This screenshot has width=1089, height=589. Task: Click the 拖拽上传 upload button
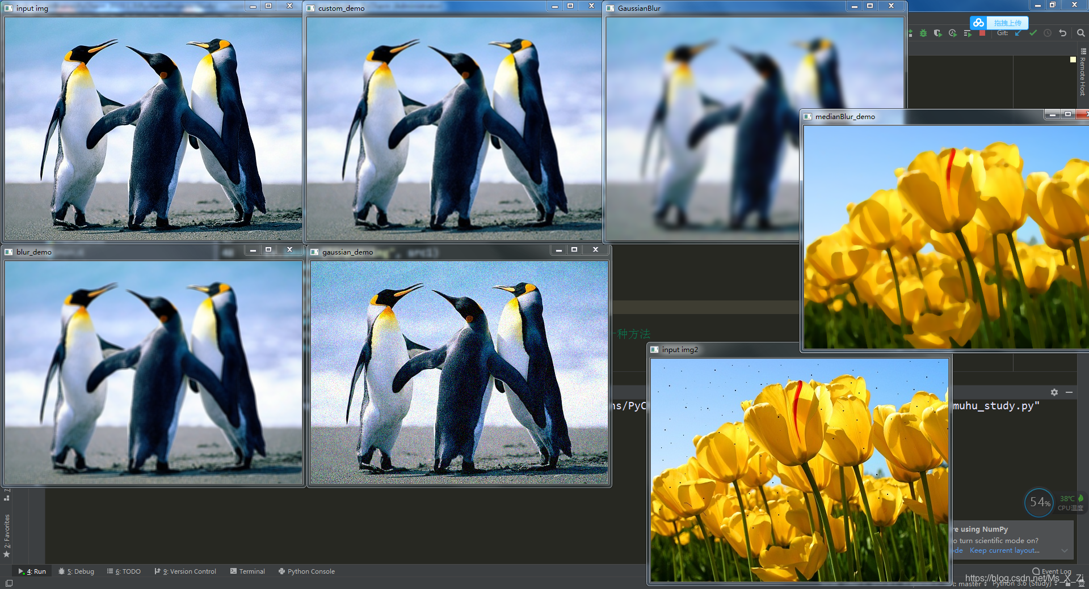coord(1007,23)
